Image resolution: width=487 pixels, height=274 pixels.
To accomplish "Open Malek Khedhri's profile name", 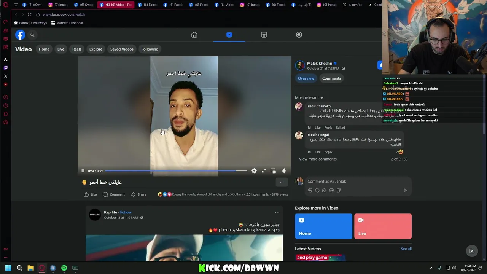I will (x=320, y=64).
